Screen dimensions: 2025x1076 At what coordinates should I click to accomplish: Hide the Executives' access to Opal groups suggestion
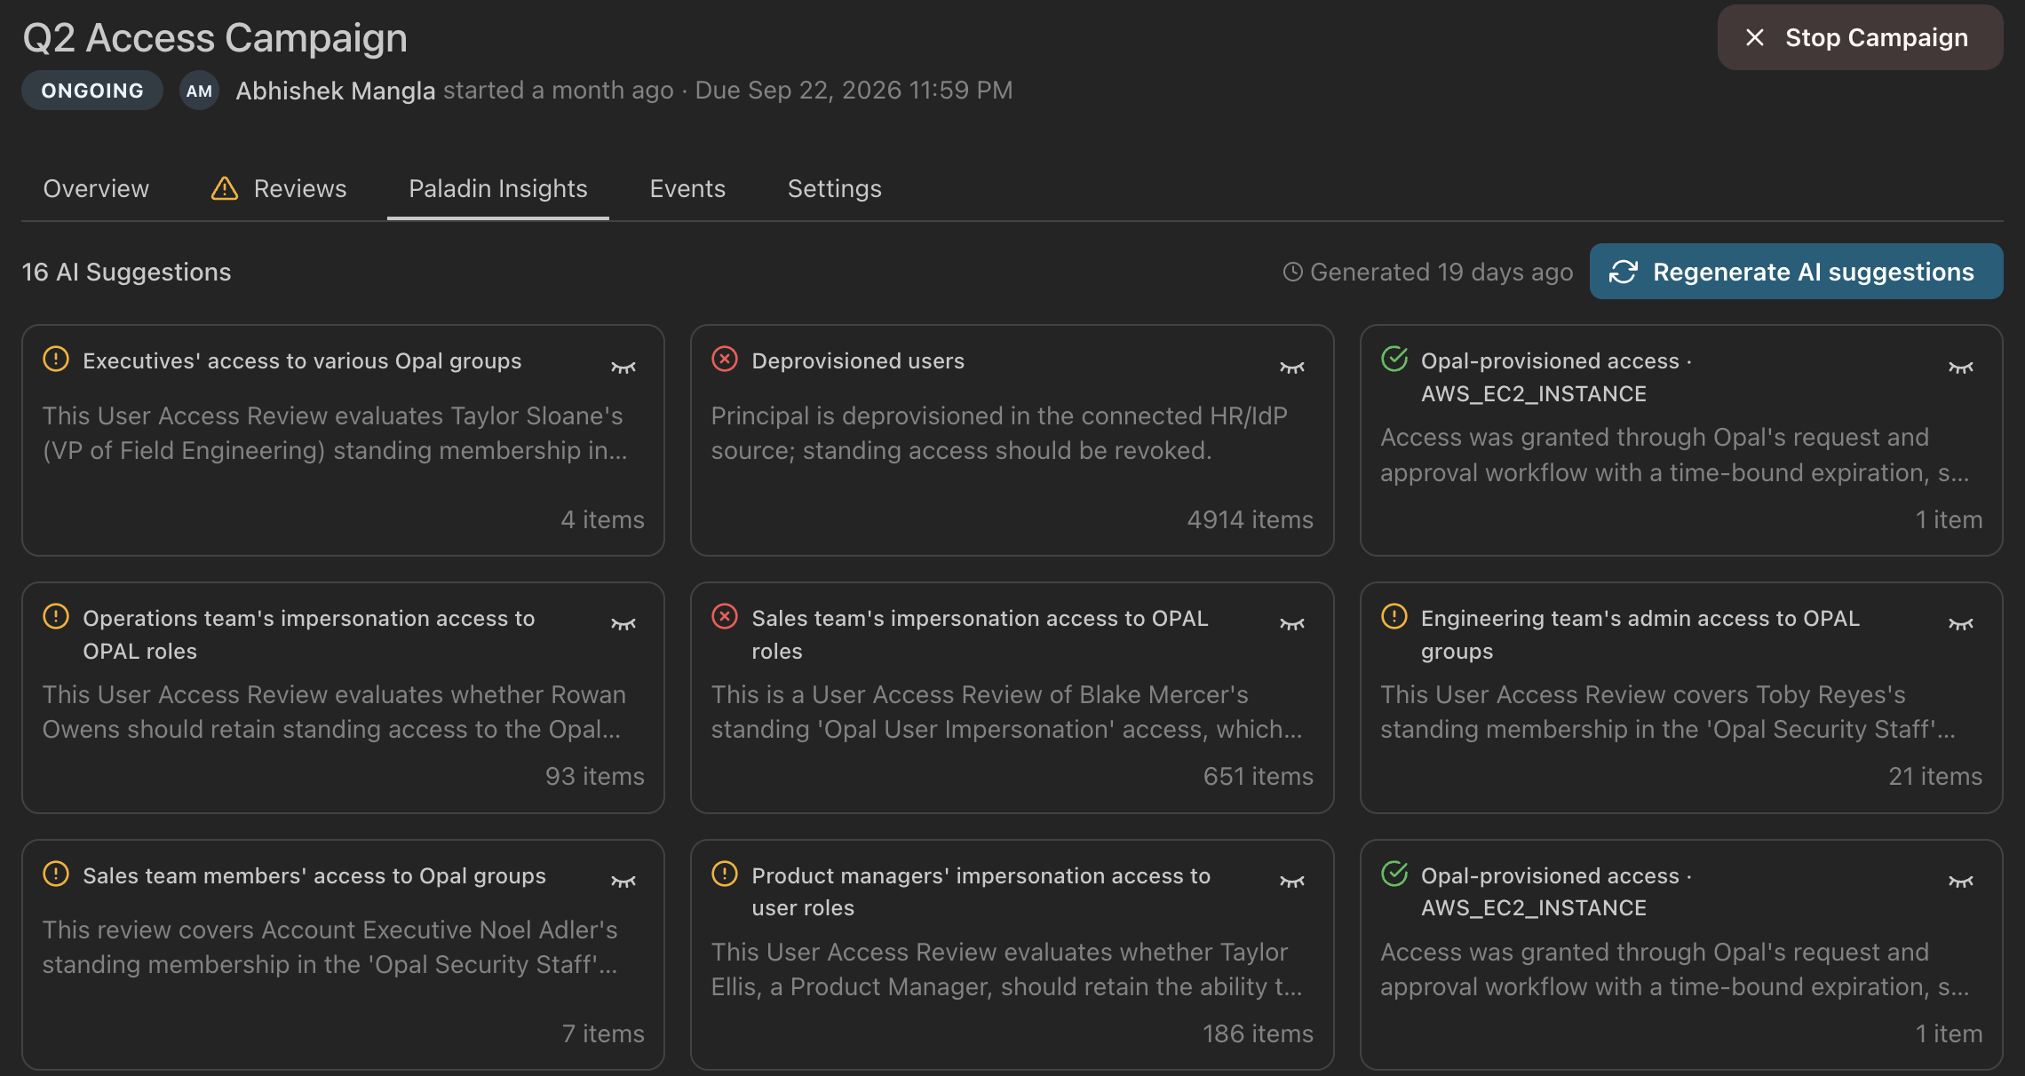pyautogui.click(x=623, y=367)
